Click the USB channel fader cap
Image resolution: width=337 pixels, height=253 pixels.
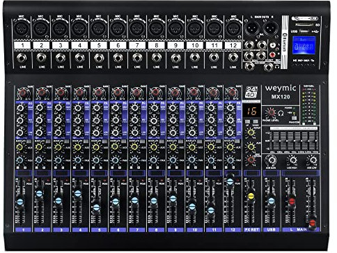[271, 201]
